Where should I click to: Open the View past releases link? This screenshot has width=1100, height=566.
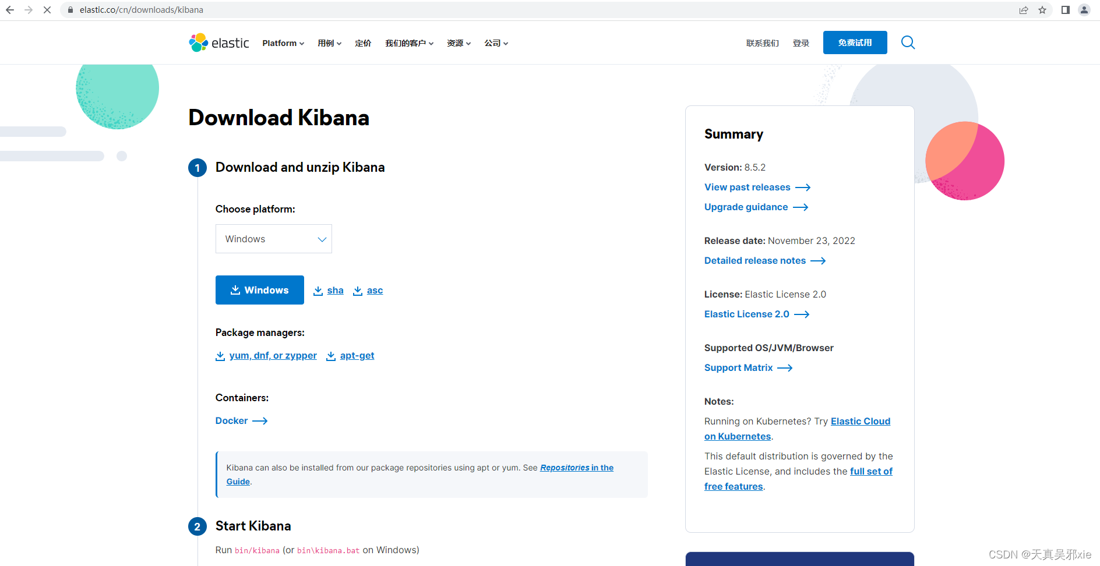(748, 187)
